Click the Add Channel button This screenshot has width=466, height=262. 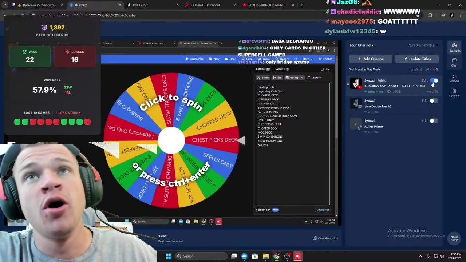click(371, 59)
